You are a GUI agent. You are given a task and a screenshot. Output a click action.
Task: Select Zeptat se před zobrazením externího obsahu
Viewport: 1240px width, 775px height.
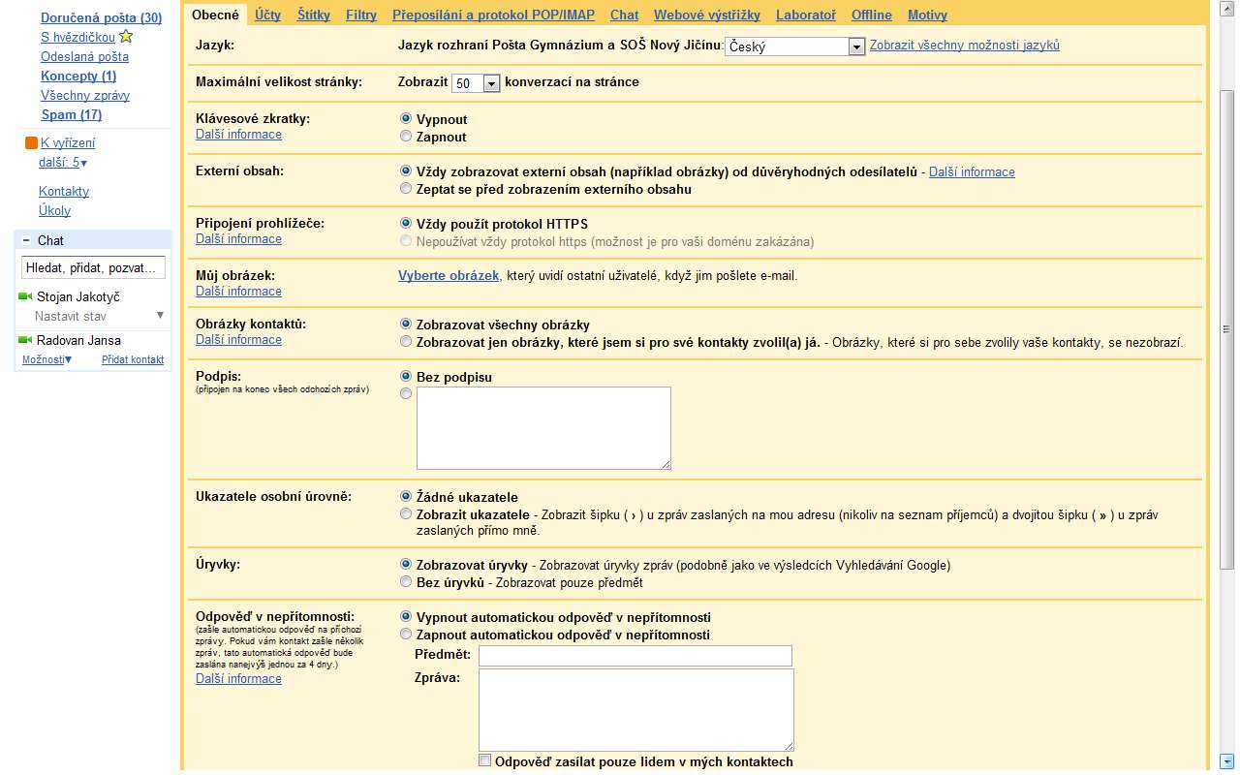pos(406,189)
